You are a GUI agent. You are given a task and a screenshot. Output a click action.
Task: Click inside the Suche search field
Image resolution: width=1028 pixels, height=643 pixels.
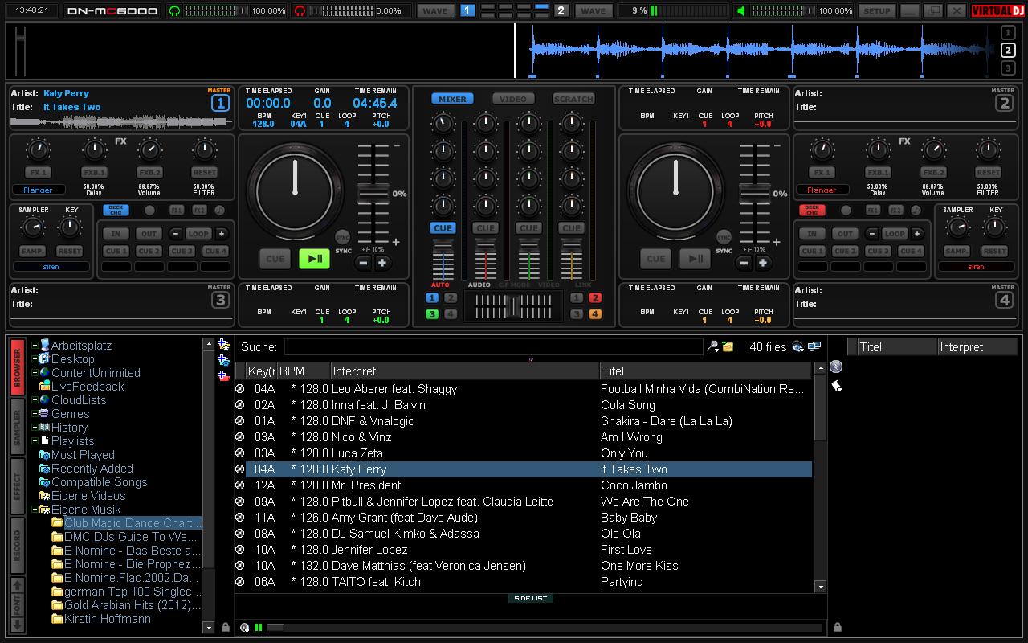click(493, 346)
